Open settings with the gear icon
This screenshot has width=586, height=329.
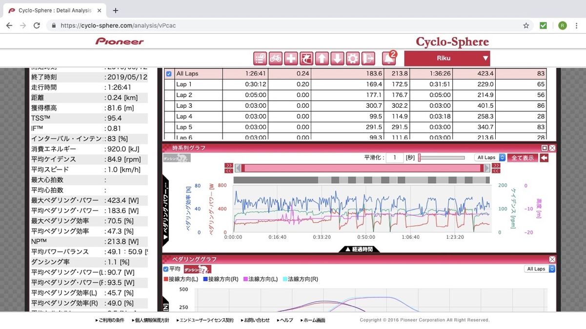click(x=353, y=58)
